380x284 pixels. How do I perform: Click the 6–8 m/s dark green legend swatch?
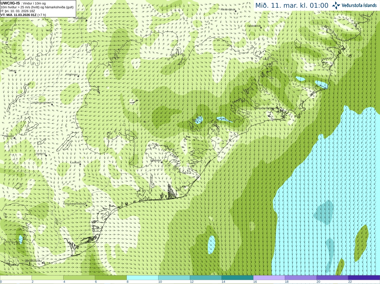point(111,278)
